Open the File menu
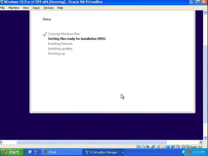This screenshot has width=208, height=156. [2, 8]
